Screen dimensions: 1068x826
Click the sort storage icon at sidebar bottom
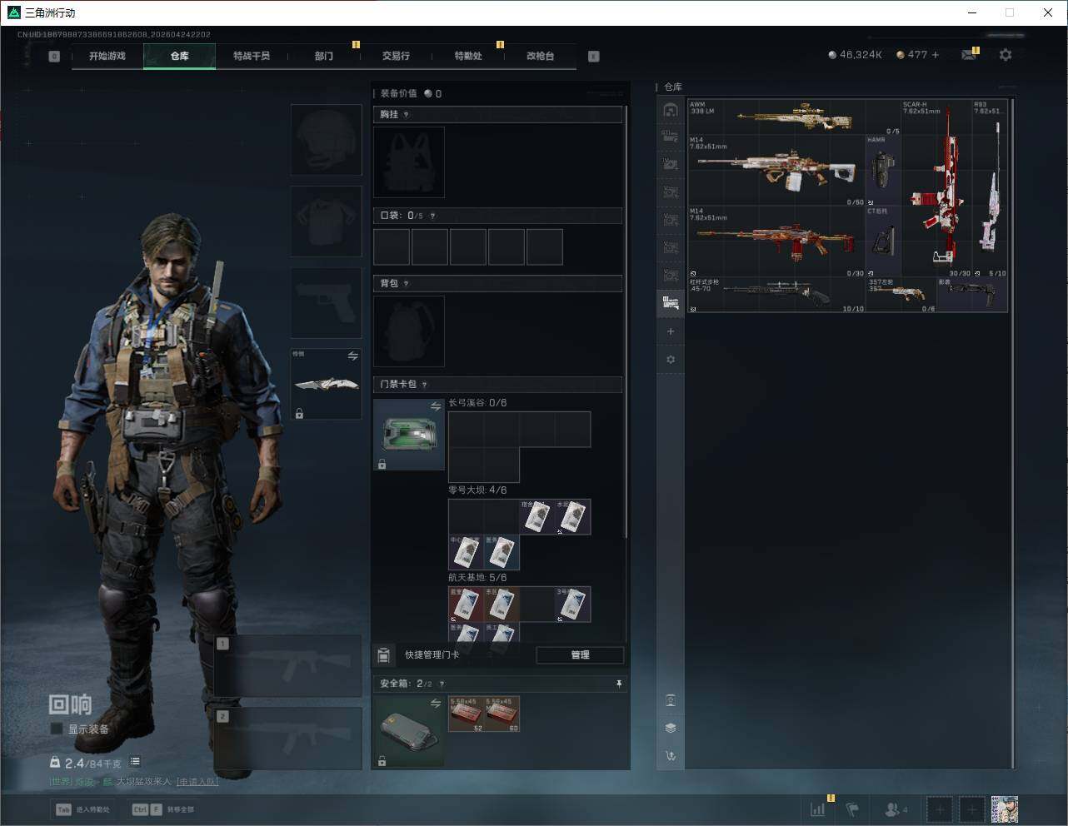click(671, 756)
